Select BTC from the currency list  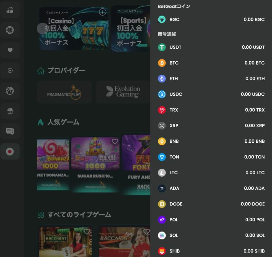211,63
